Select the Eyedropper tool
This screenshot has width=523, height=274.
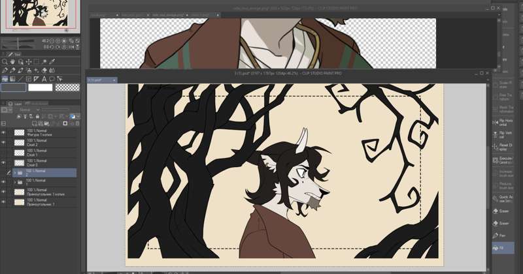[52, 61]
